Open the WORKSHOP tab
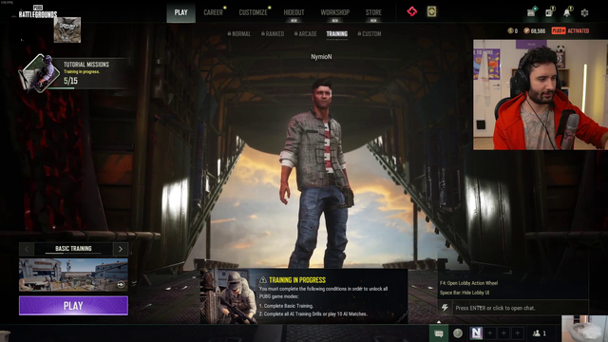Viewport: 608px width, 342px height. (x=335, y=12)
